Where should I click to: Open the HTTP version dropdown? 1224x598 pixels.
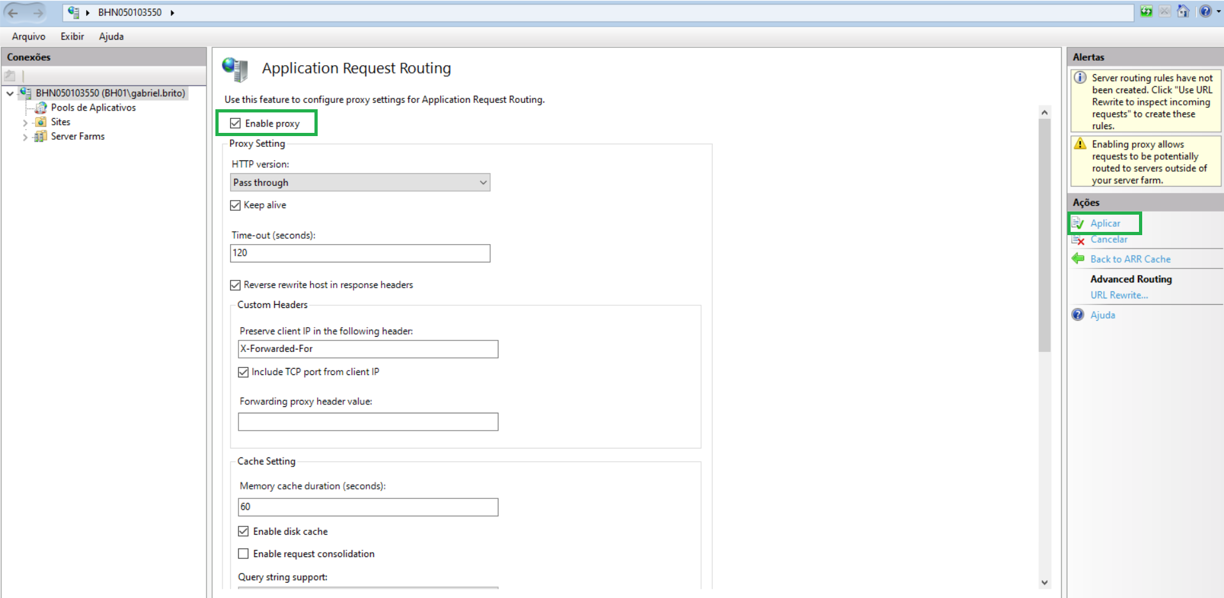[360, 183]
